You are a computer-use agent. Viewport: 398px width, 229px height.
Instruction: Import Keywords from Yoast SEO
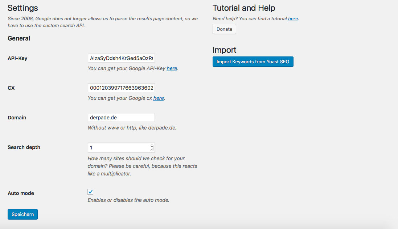253,62
